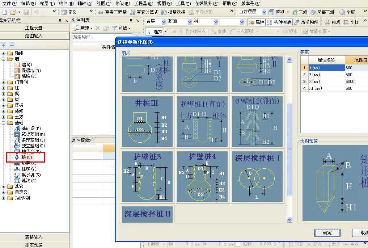Viewport: 368px width, 248px height.
Task: Collapse the 基础 tree node
Action: pyautogui.click(x=3, y=123)
